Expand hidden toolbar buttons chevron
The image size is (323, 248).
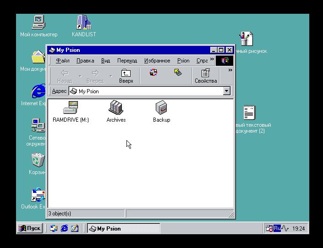[230, 70]
